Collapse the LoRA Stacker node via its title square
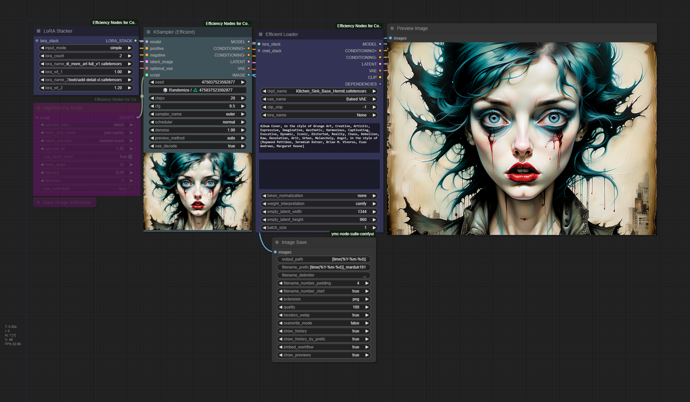This screenshot has width=690, height=402. coord(39,31)
